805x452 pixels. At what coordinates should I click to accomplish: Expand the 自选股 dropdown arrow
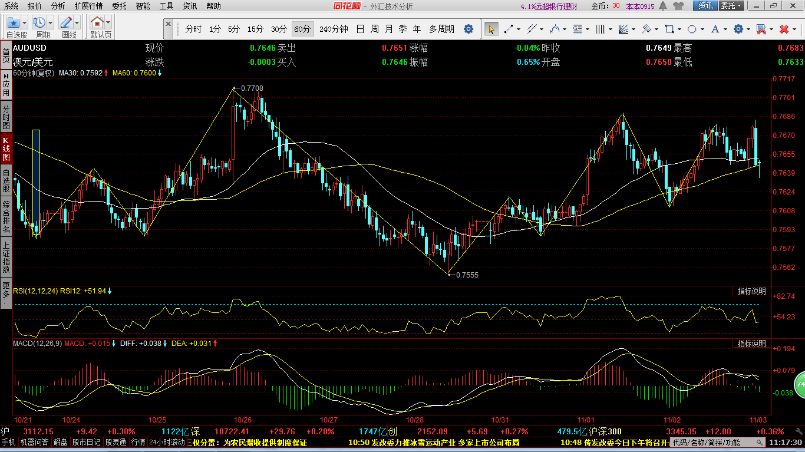tap(25, 23)
